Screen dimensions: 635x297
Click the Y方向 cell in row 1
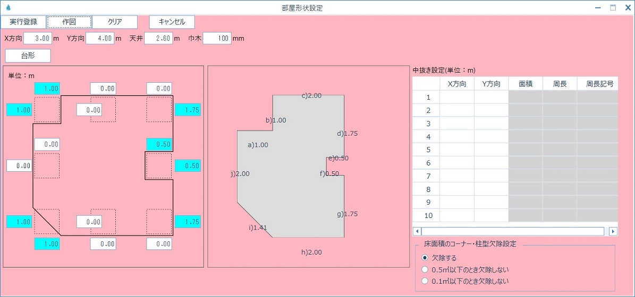tap(491, 97)
